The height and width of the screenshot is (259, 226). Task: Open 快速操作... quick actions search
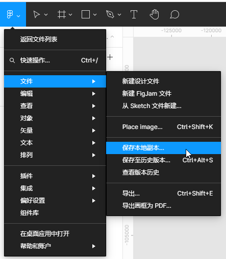[55, 60]
